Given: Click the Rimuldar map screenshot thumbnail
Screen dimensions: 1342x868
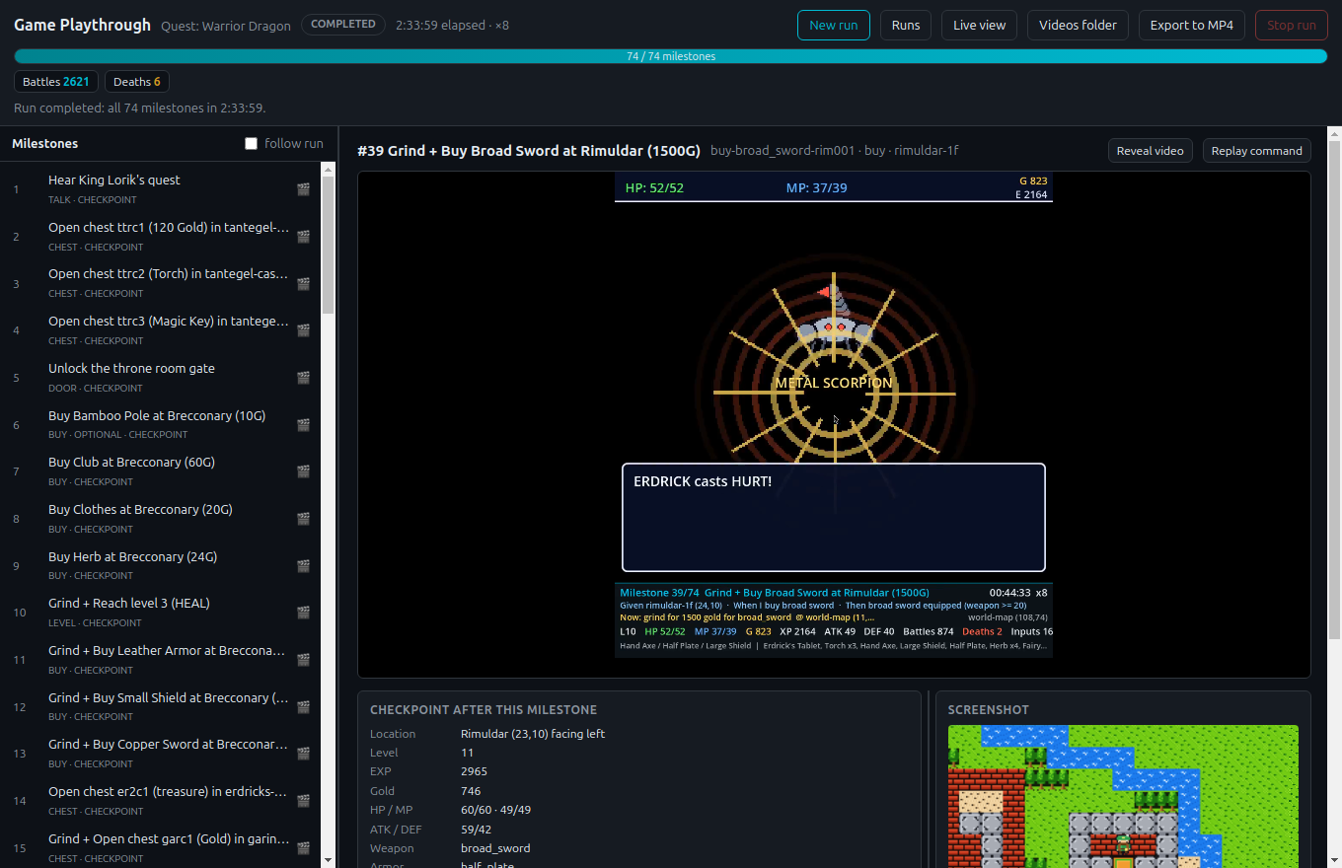Looking at the screenshot, I should click(1123, 797).
